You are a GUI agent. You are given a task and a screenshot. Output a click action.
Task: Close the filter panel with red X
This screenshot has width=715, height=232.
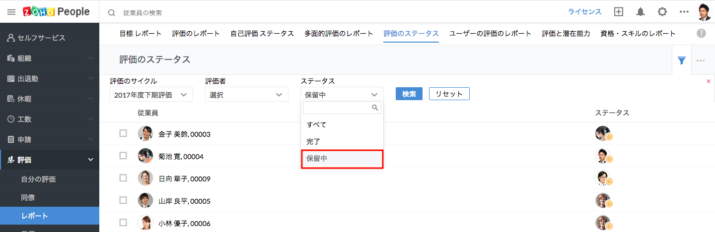click(708, 81)
